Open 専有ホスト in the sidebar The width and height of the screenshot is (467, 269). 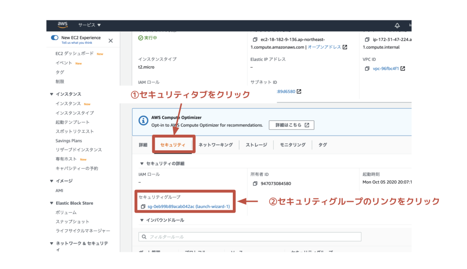[x=66, y=159]
